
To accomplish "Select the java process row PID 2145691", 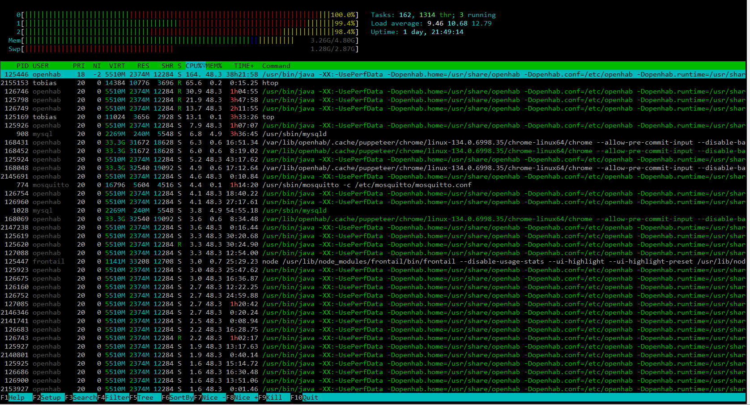I will (x=373, y=176).
